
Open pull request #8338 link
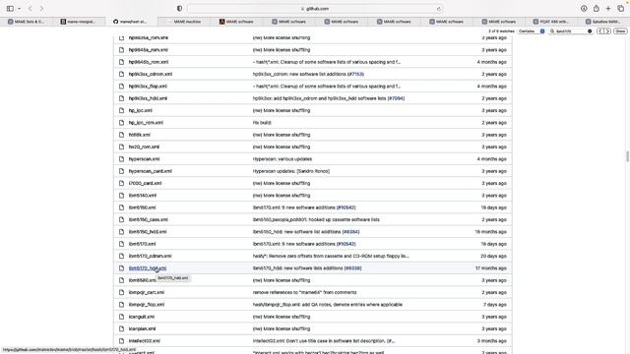pyautogui.click(x=352, y=268)
